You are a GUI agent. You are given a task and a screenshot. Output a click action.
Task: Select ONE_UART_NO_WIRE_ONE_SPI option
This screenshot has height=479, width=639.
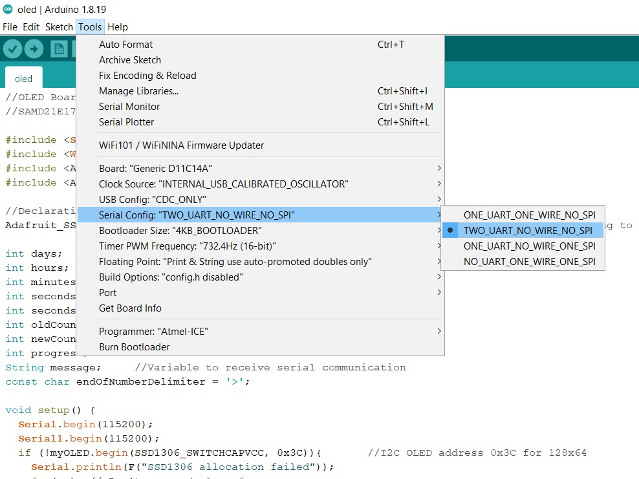coord(529,246)
